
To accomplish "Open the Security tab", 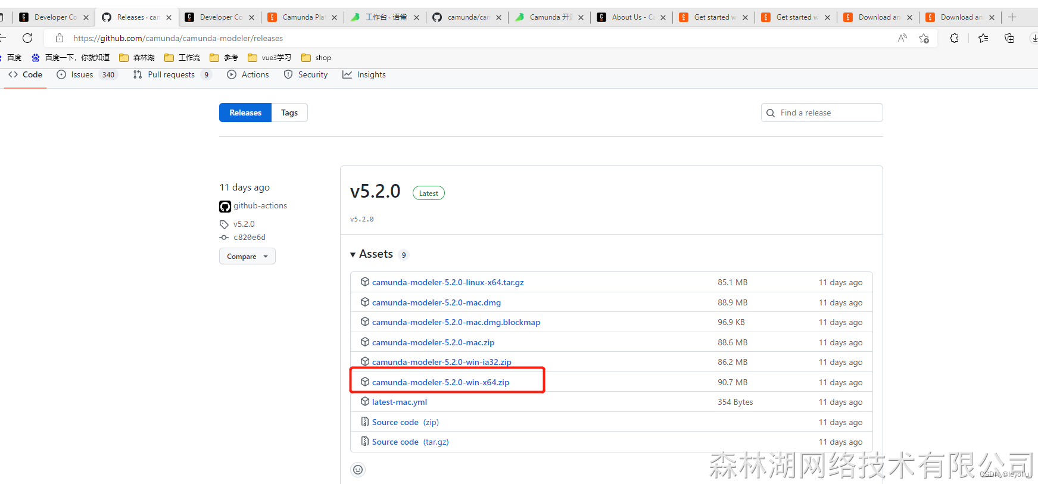I will (306, 74).
